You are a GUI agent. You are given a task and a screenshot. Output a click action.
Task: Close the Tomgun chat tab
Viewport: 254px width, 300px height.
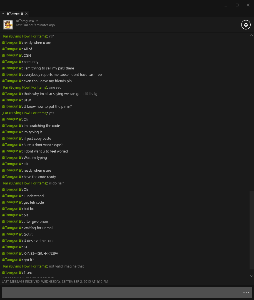pyautogui.click(x=26, y=14)
